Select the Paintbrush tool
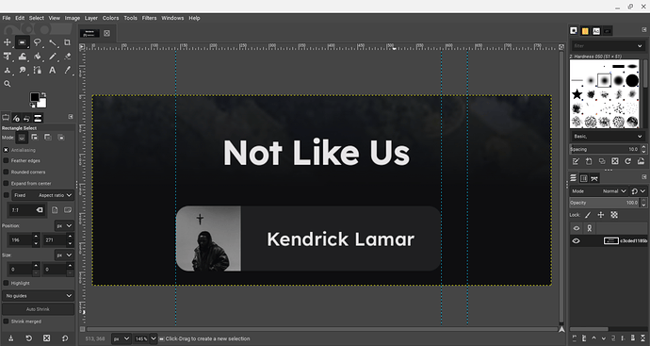The image size is (650, 346). click(52, 57)
